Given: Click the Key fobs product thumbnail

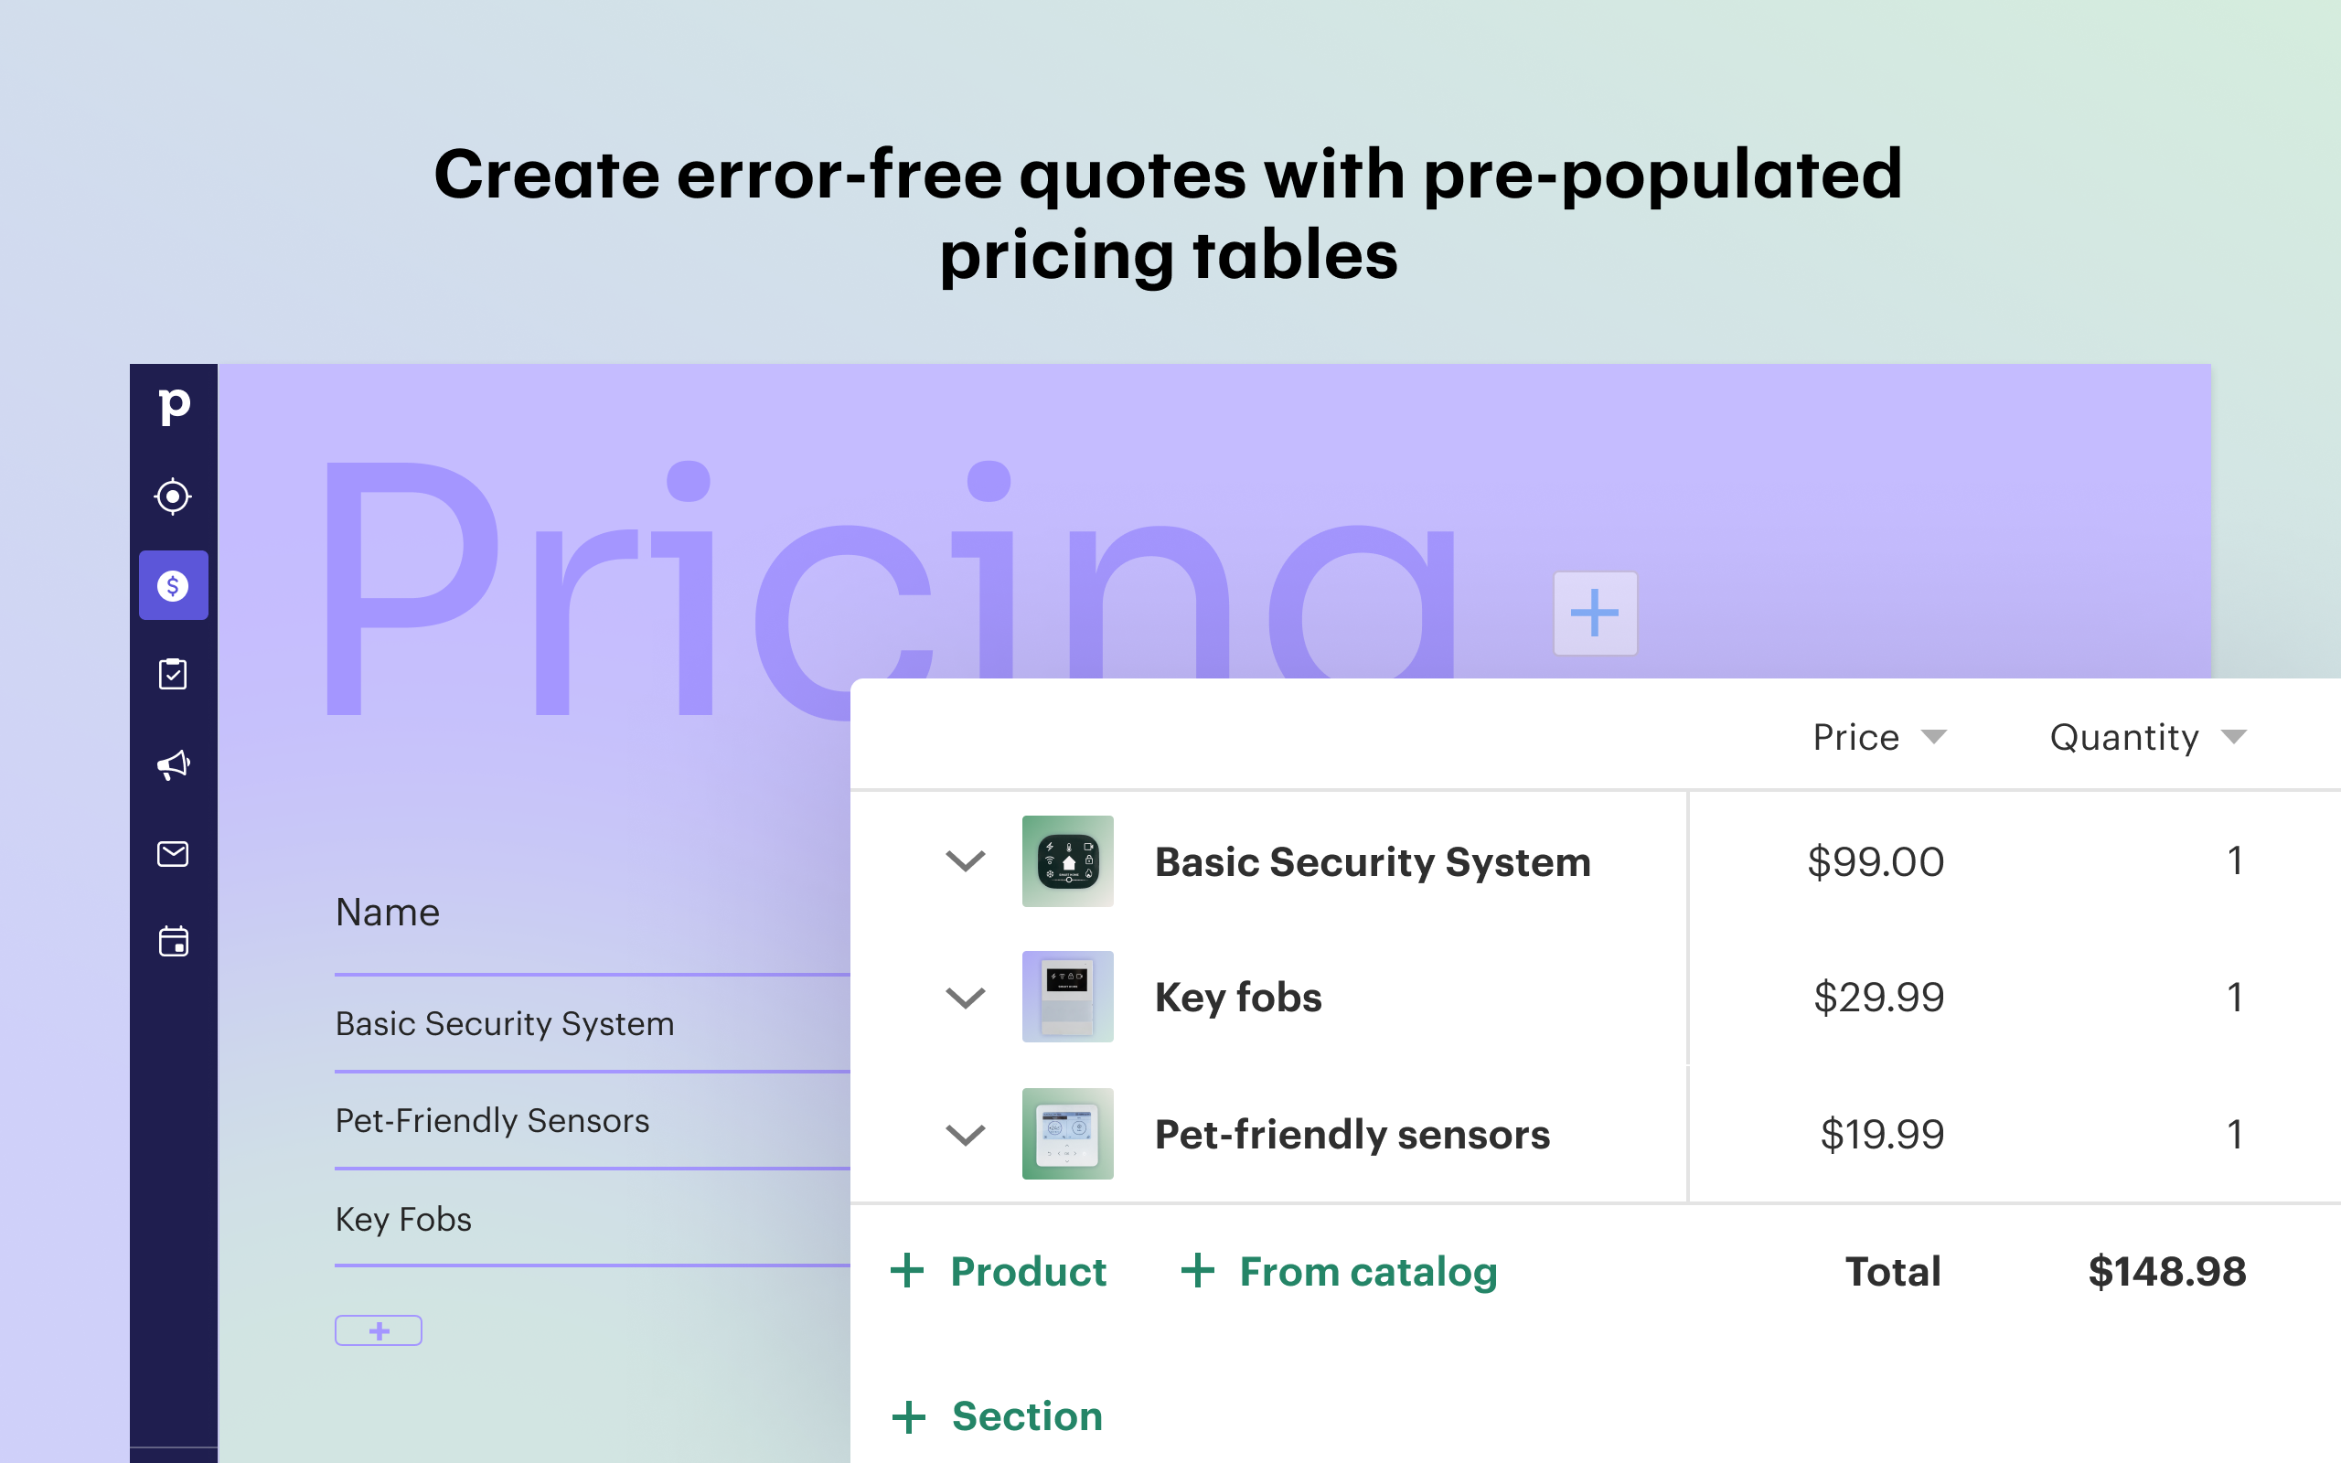Looking at the screenshot, I should (1067, 997).
